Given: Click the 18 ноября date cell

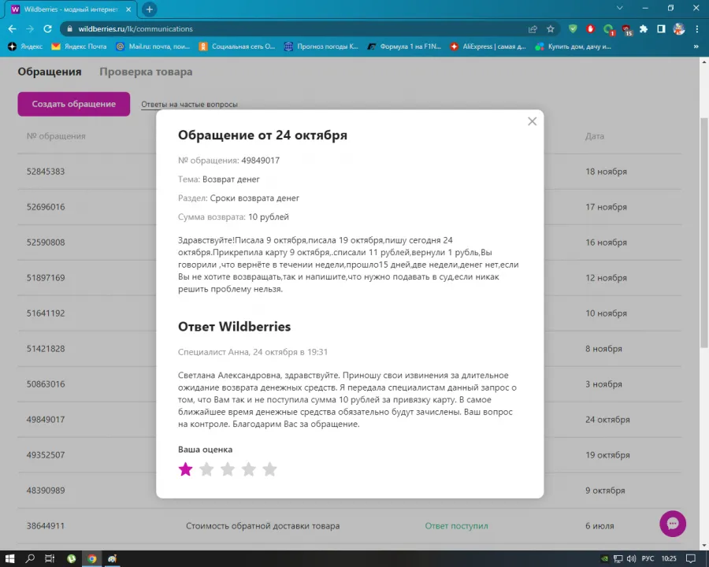Looking at the screenshot, I should pyautogui.click(x=607, y=172).
